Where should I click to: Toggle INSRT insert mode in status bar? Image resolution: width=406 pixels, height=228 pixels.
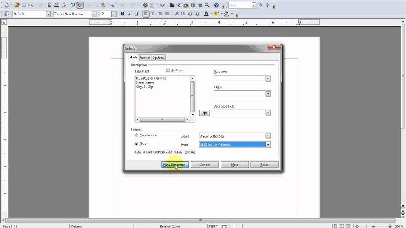click(x=213, y=226)
